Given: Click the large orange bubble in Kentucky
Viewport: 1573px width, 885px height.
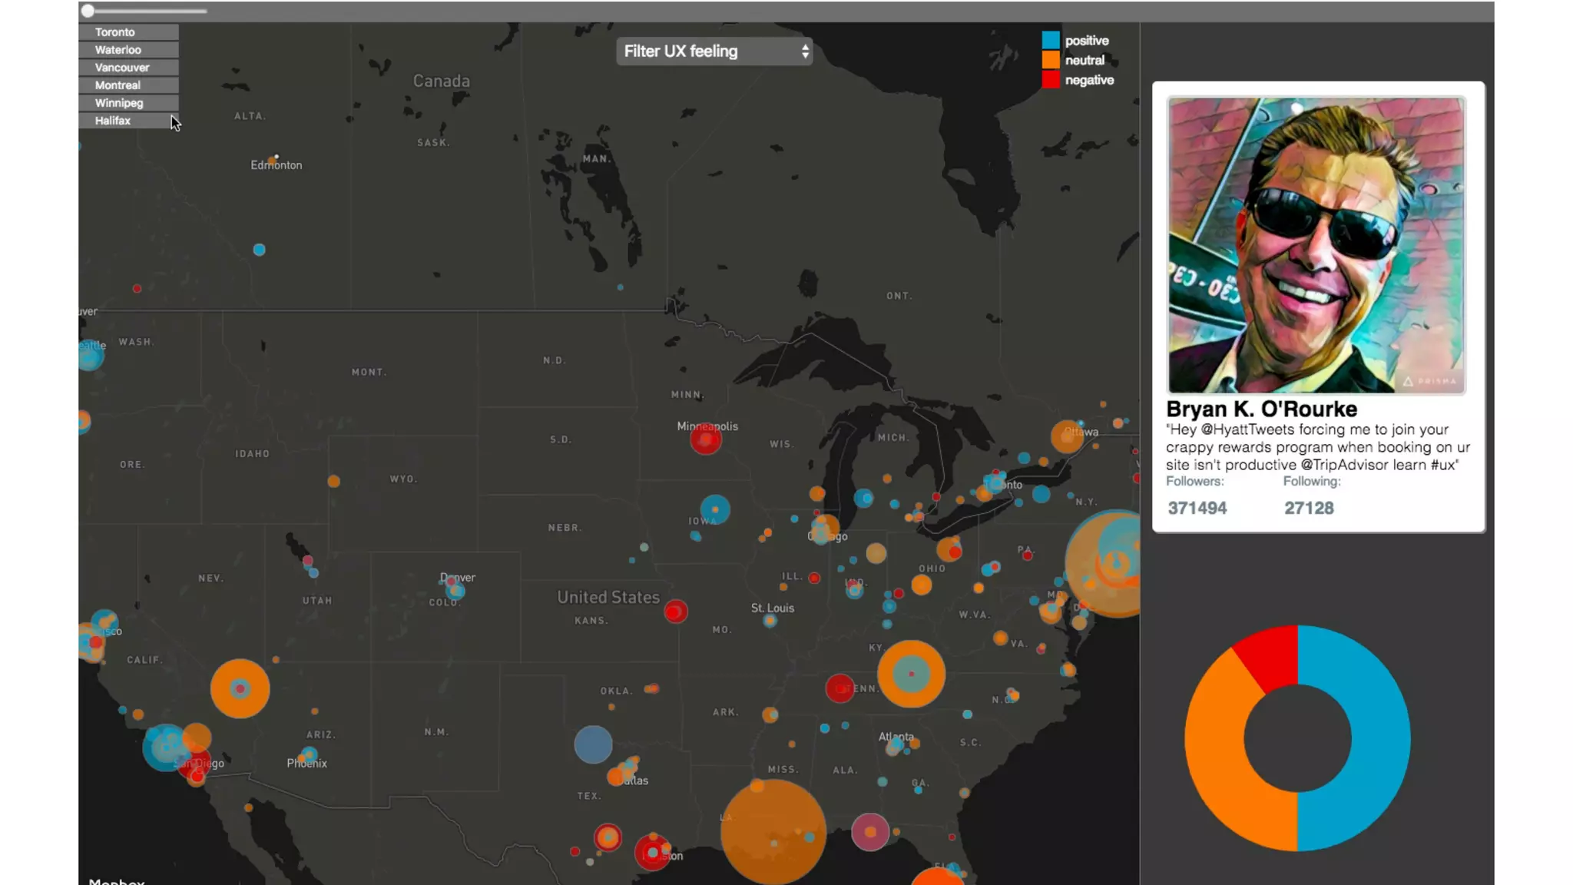Looking at the screenshot, I should (x=912, y=674).
